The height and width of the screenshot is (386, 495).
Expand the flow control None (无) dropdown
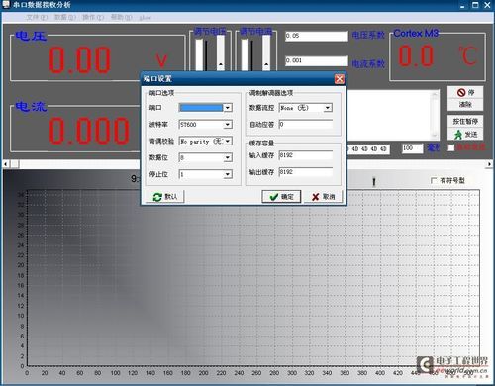[x=328, y=108]
